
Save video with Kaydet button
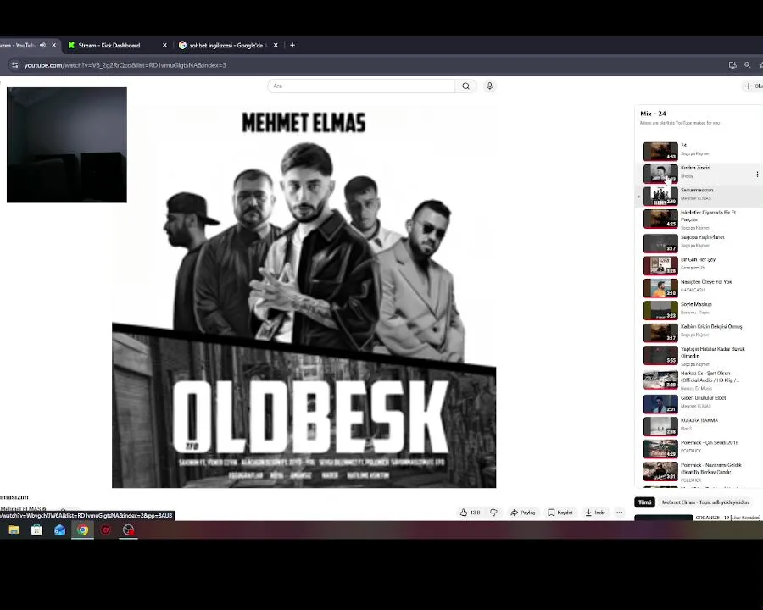click(560, 513)
